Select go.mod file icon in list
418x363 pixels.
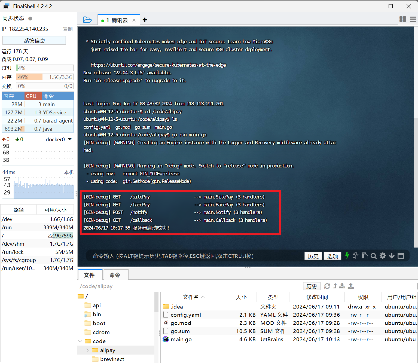(x=166, y=323)
